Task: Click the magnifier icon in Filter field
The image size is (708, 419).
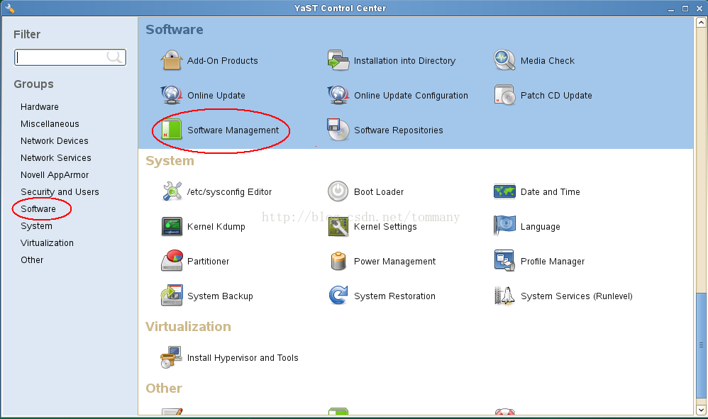Action: [x=115, y=57]
